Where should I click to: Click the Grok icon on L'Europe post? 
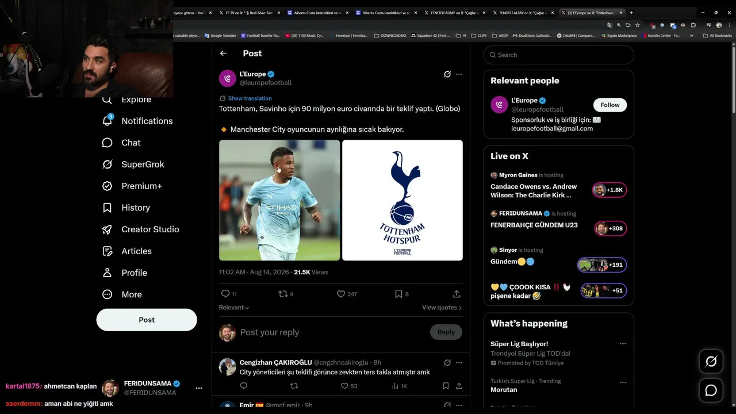click(447, 74)
